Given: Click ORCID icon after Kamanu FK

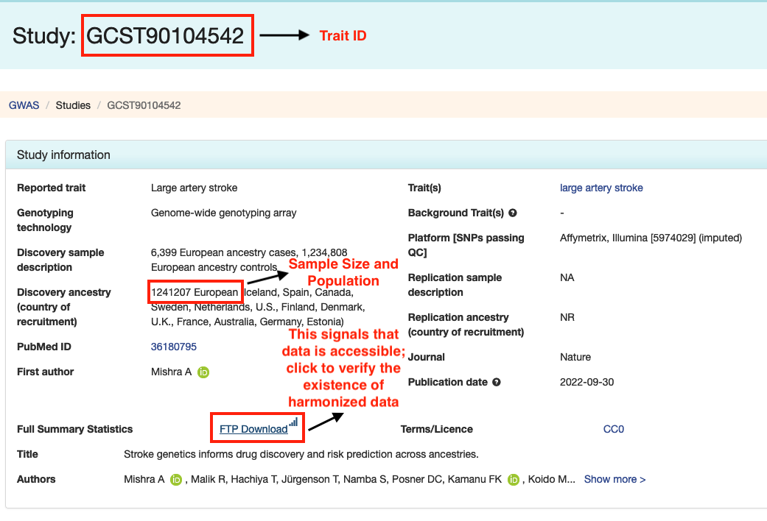Looking at the screenshot, I should [514, 480].
